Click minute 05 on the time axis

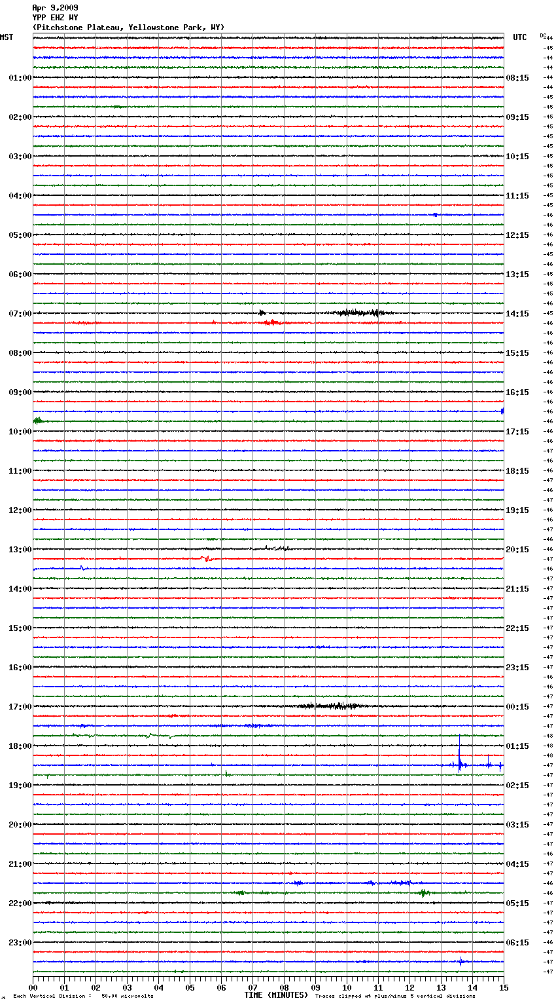[x=190, y=987]
